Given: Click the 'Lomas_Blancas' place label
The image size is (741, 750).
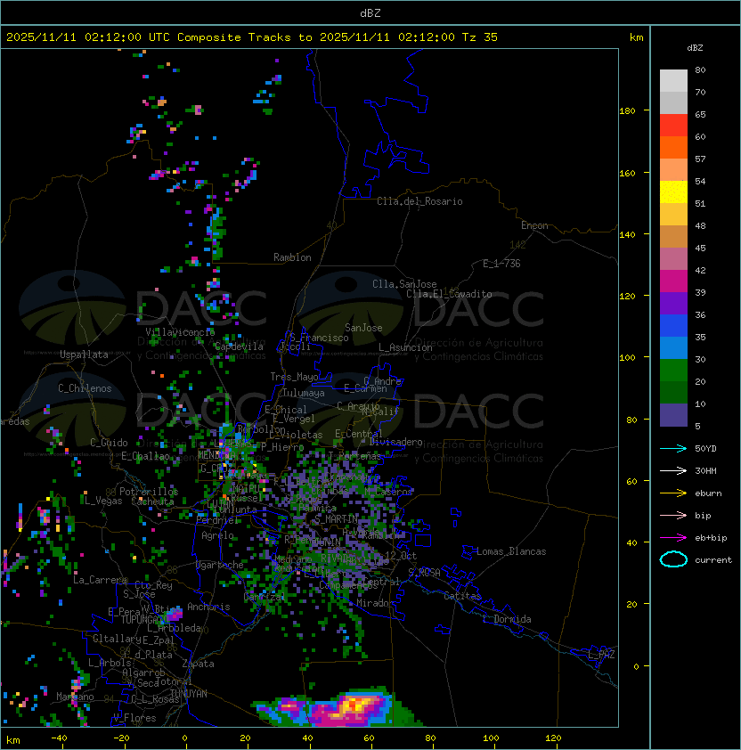Looking at the screenshot, I should pyautogui.click(x=511, y=551).
